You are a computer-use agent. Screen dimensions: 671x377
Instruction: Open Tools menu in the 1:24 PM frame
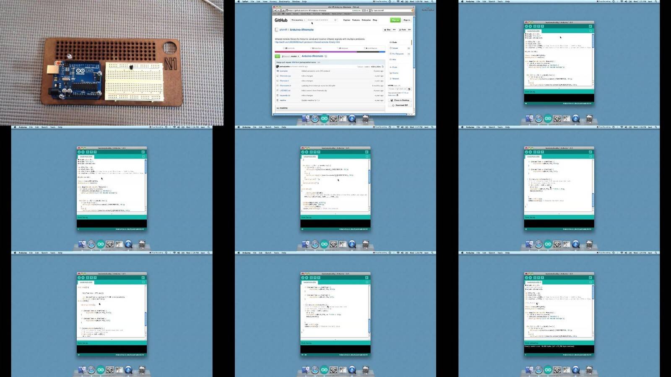tap(500, 253)
